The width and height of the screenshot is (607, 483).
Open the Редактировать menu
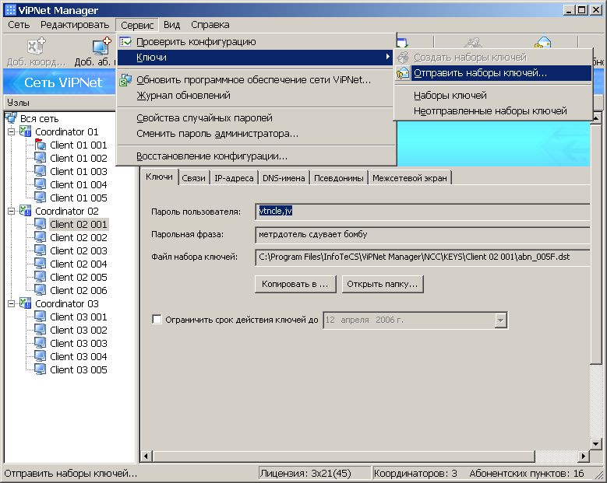tap(75, 25)
